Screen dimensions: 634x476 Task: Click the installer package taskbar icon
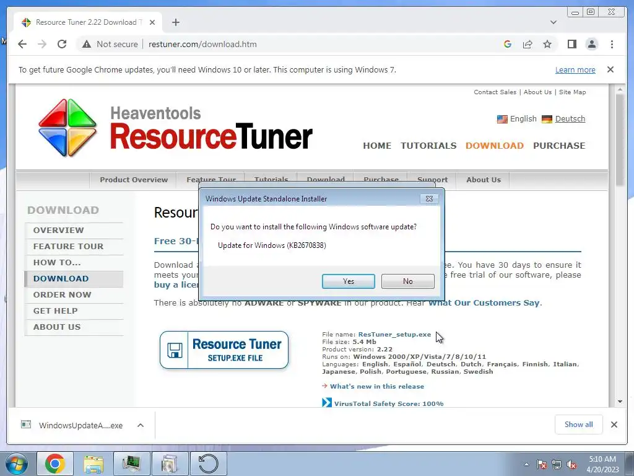point(170,464)
